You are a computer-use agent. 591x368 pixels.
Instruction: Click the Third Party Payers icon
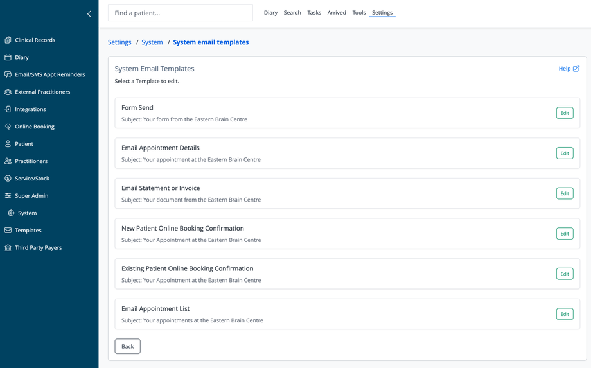point(8,247)
